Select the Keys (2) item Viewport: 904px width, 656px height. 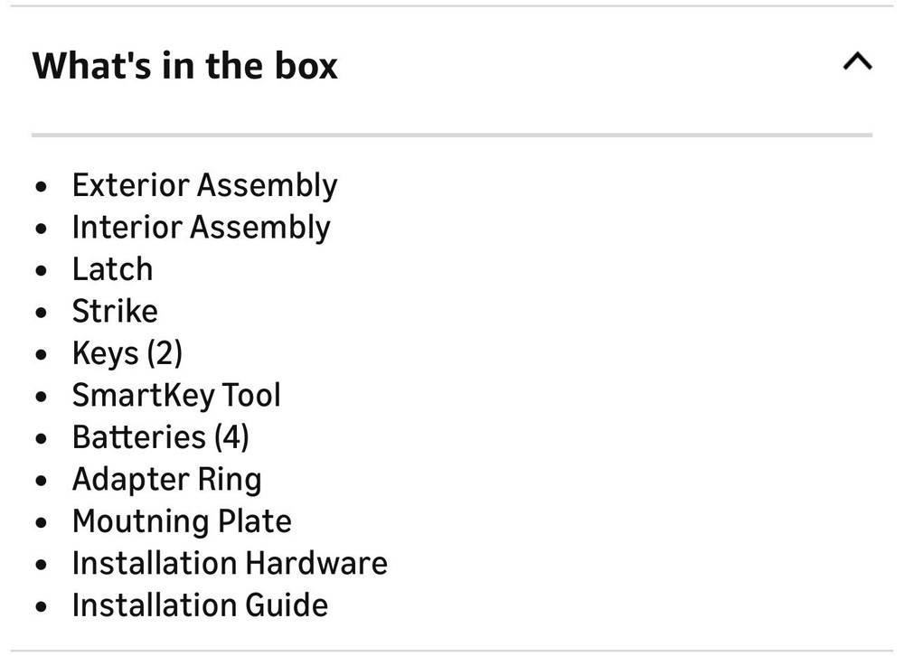click(x=127, y=353)
